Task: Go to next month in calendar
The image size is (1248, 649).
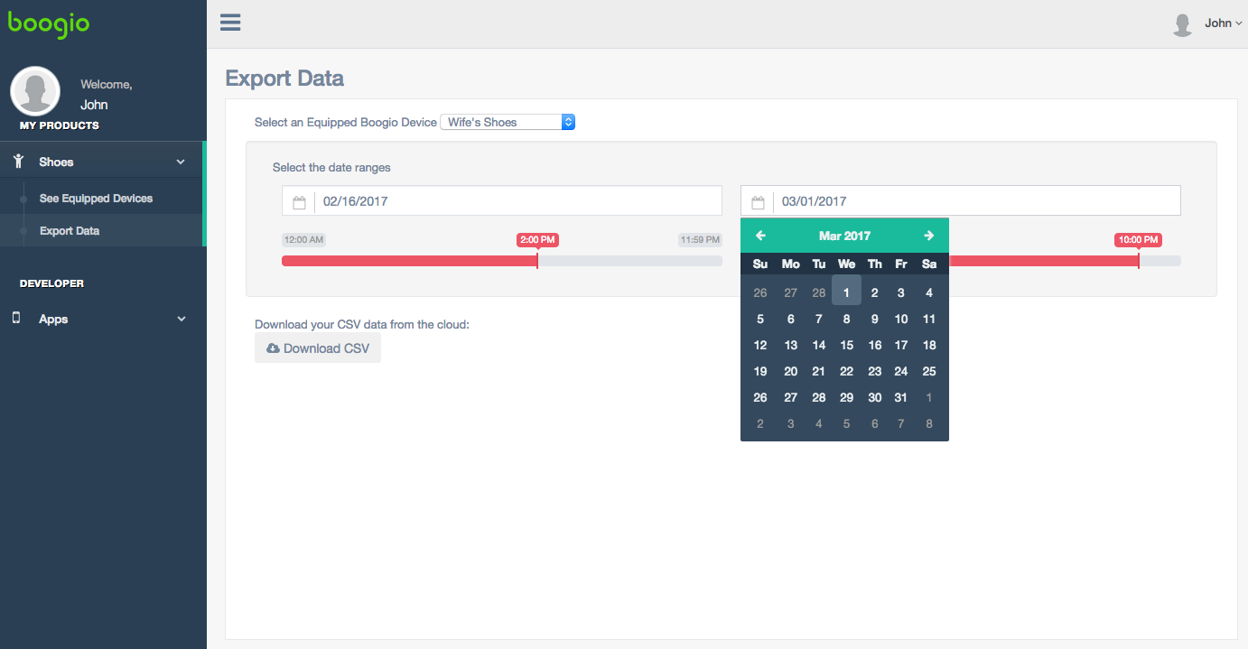Action: tap(928, 236)
